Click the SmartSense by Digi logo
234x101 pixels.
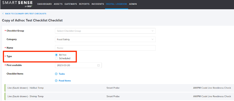pyautogui.click(x=18, y=4)
